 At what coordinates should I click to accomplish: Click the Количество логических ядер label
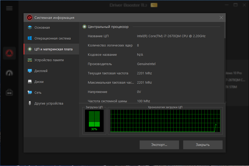pos(110,45)
